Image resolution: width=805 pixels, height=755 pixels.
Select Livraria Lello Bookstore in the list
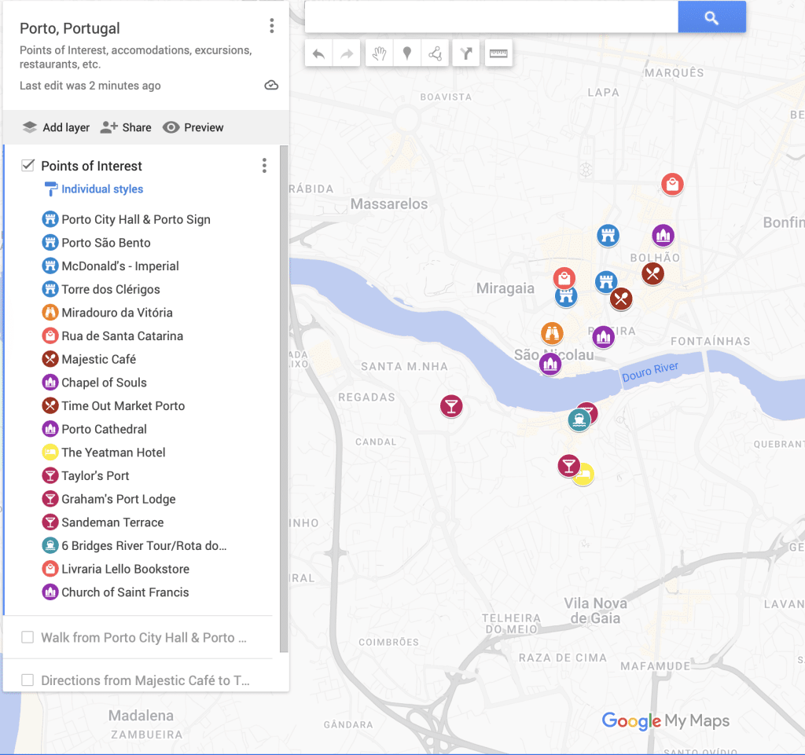point(125,569)
